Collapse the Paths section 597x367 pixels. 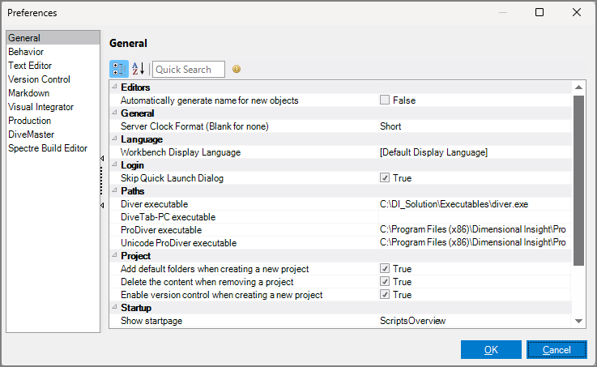(x=114, y=190)
